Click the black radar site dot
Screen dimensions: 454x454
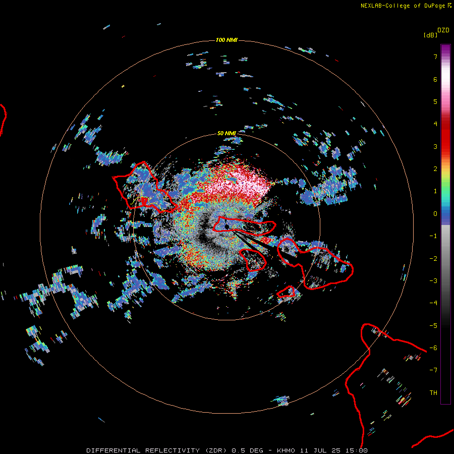coord(226,226)
